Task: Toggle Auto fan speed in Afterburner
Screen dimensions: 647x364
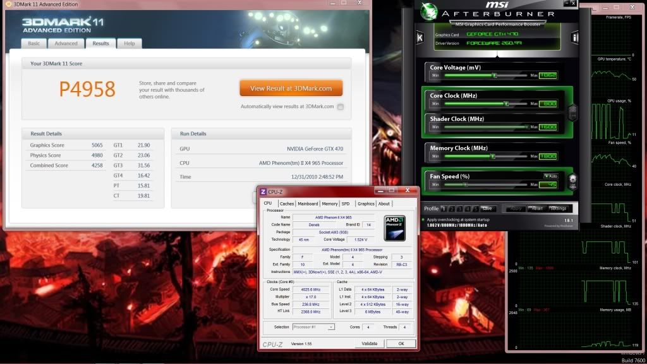Action: click(x=551, y=176)
